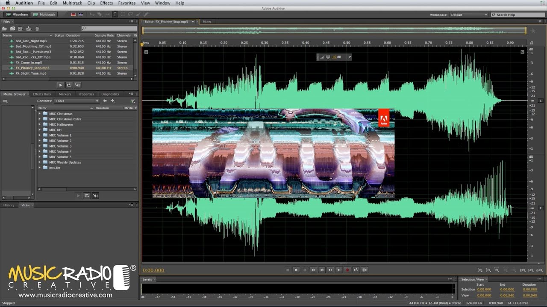Select the Lasso Selection tool

coord(130,14)
